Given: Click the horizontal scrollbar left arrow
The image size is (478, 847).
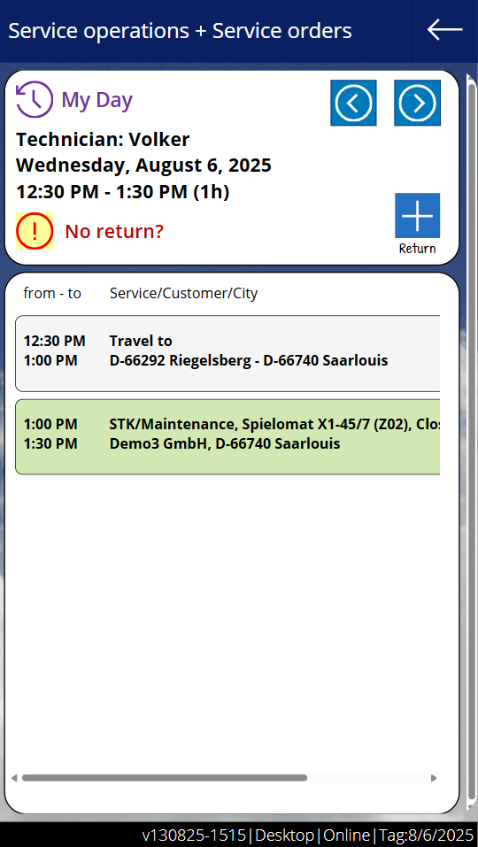Looking at the screenshot, I should coord(14,778).
